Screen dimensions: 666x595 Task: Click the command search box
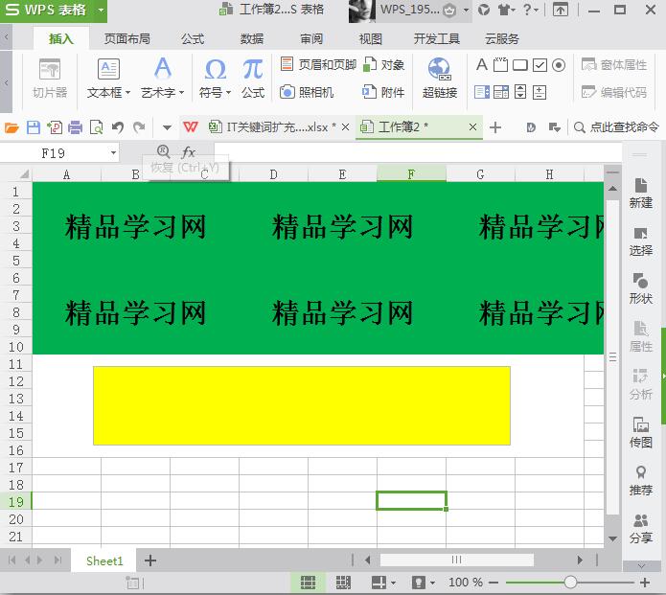pos(616,127)
